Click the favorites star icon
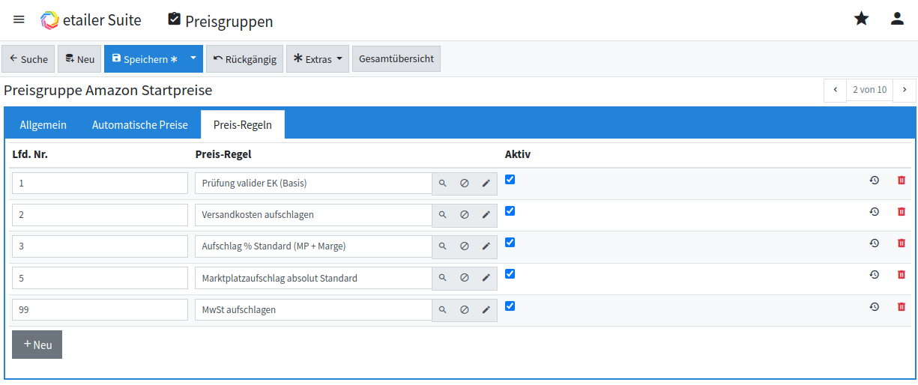The image size is (918, 385). 861,19
